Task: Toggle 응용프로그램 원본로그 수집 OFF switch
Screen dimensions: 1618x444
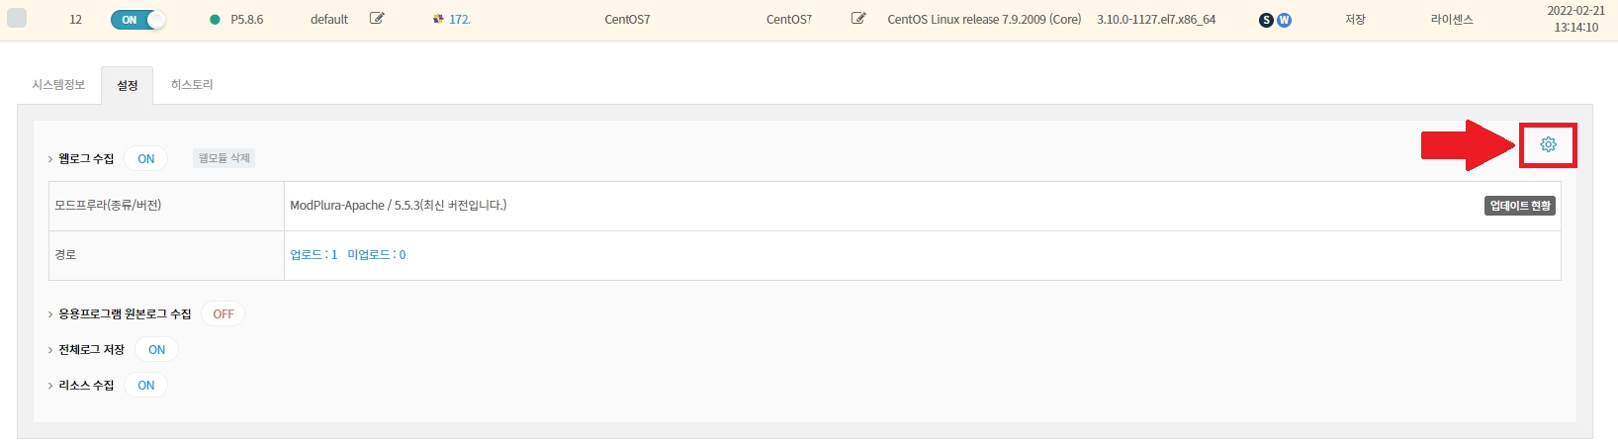Action: tap(224, 313)
